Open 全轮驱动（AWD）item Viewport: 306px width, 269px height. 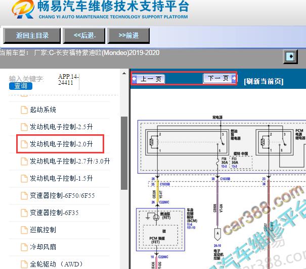coord(57,264)
